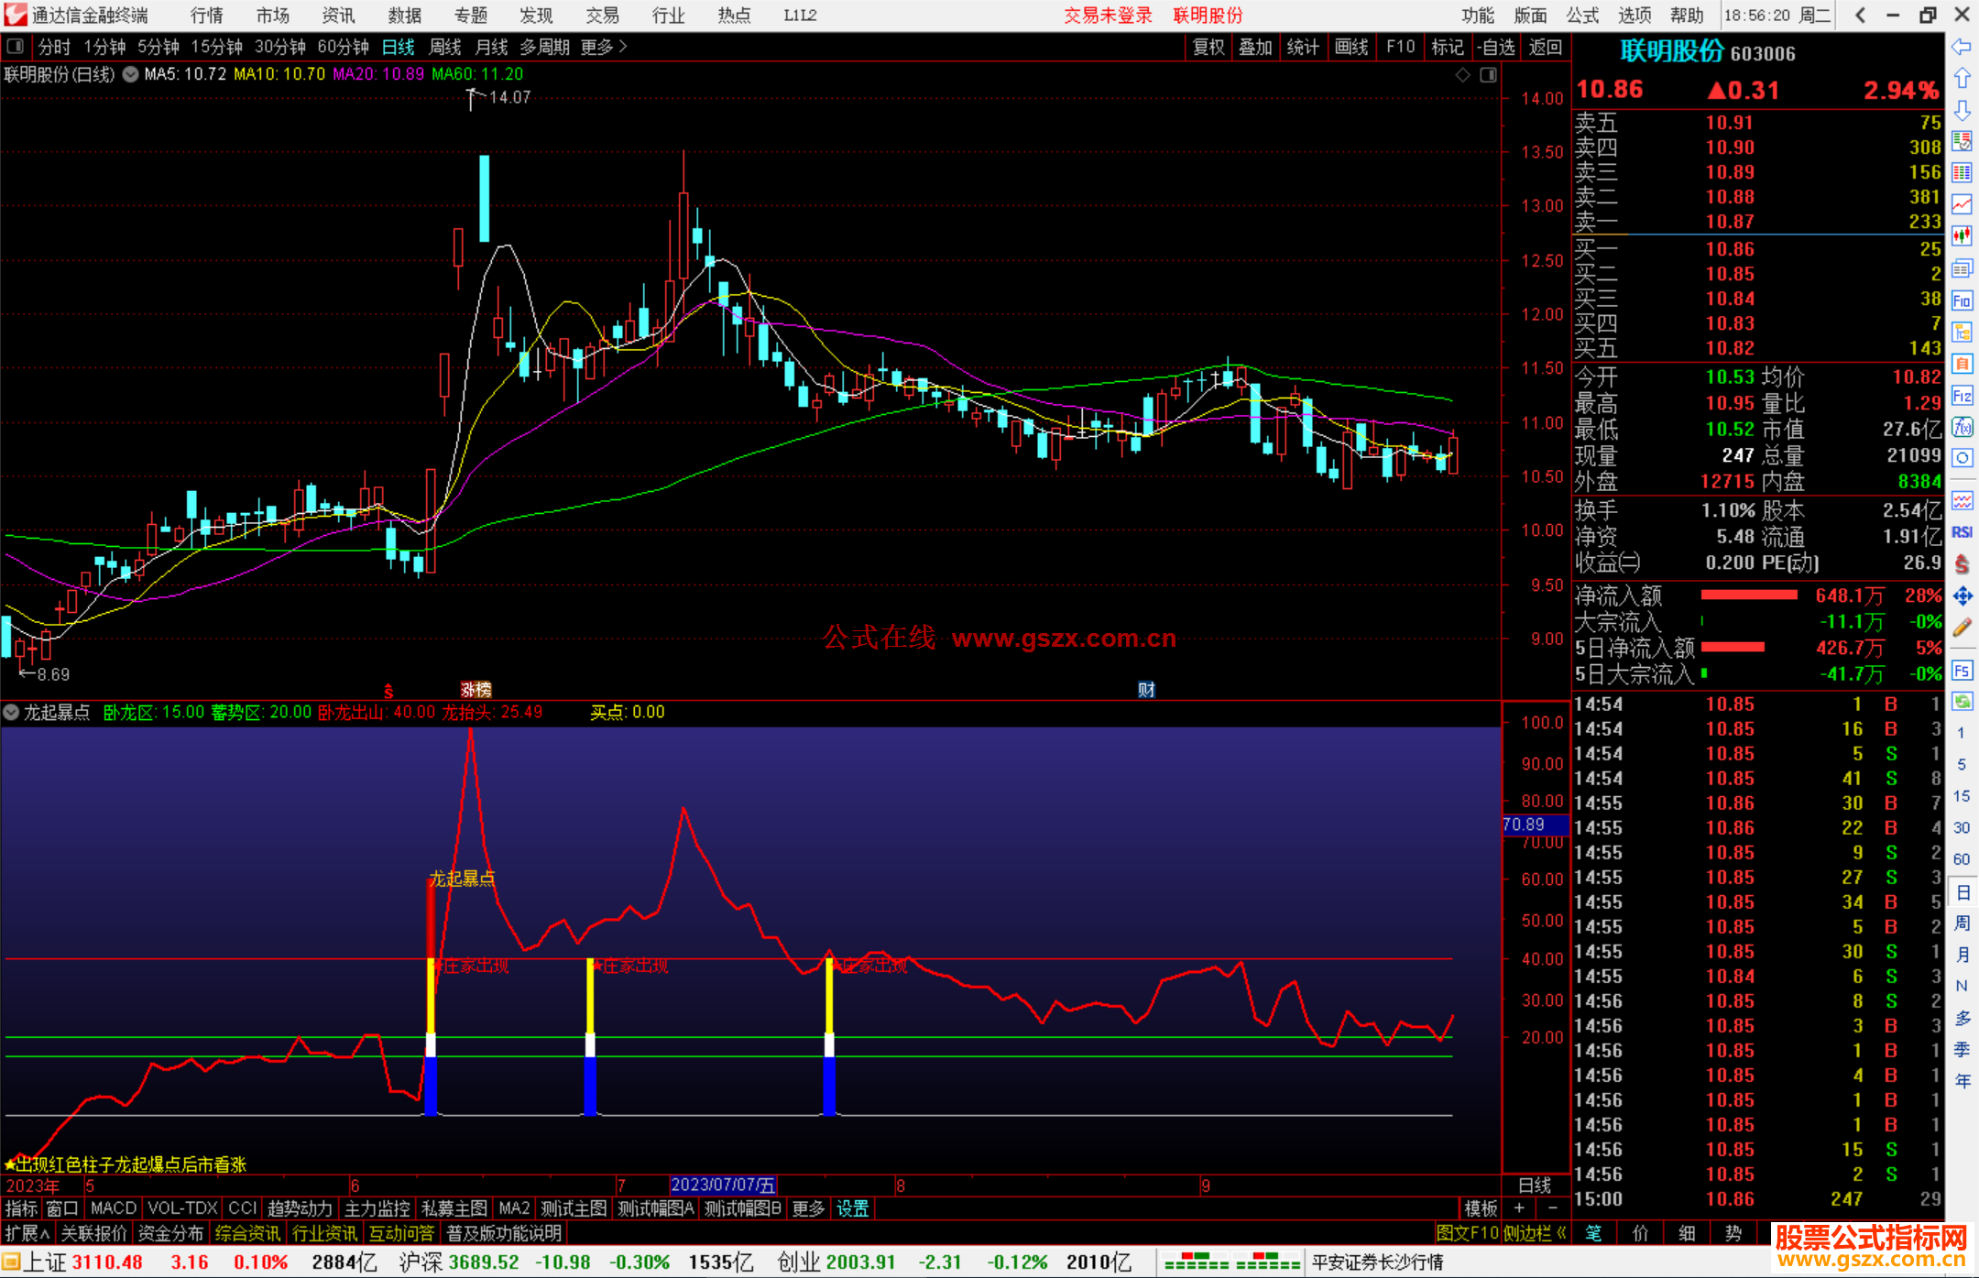Switch to 1-minute period in right sidebar
The image size is (1979, 1278).
pyautogui.click(x=1962, y=733)
